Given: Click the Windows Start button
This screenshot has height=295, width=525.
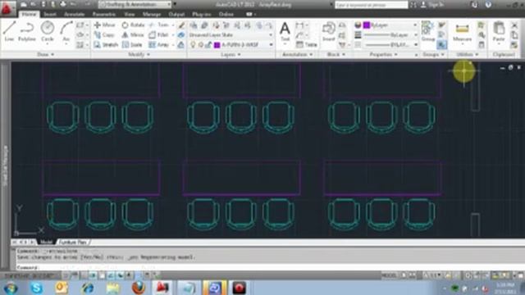Looking at the screenshot, I should [11, 288].
